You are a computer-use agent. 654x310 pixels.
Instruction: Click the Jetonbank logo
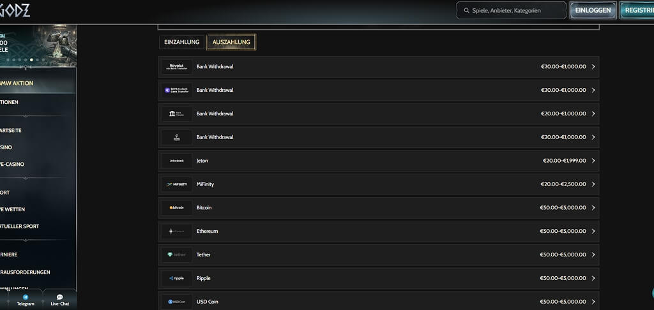click(176, 161)
